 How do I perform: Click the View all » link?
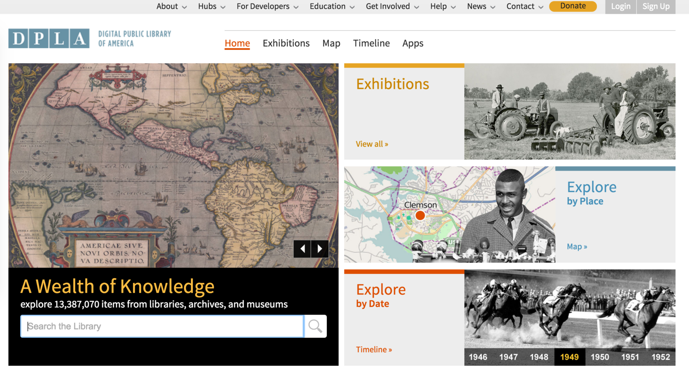372,144
